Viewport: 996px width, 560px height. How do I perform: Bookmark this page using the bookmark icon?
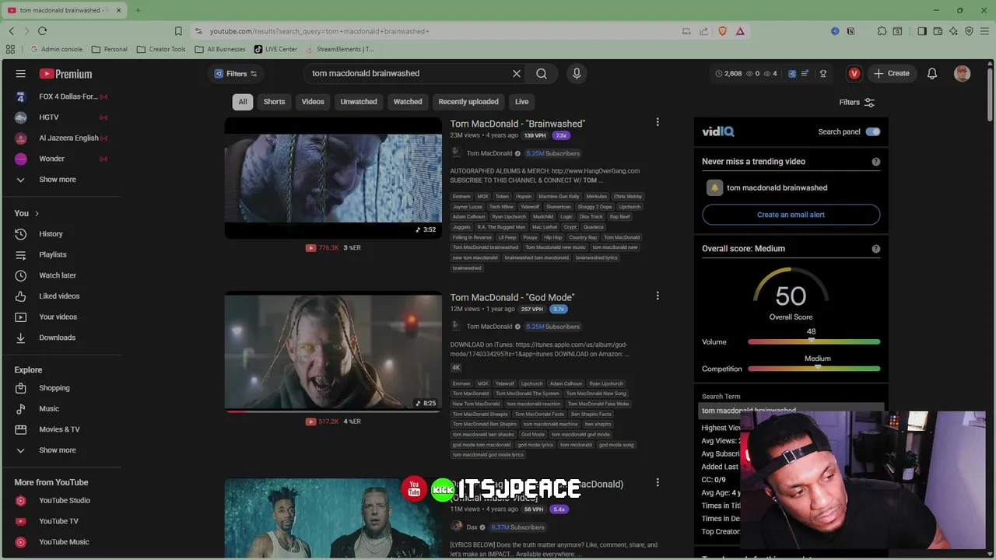pos(178,31)
